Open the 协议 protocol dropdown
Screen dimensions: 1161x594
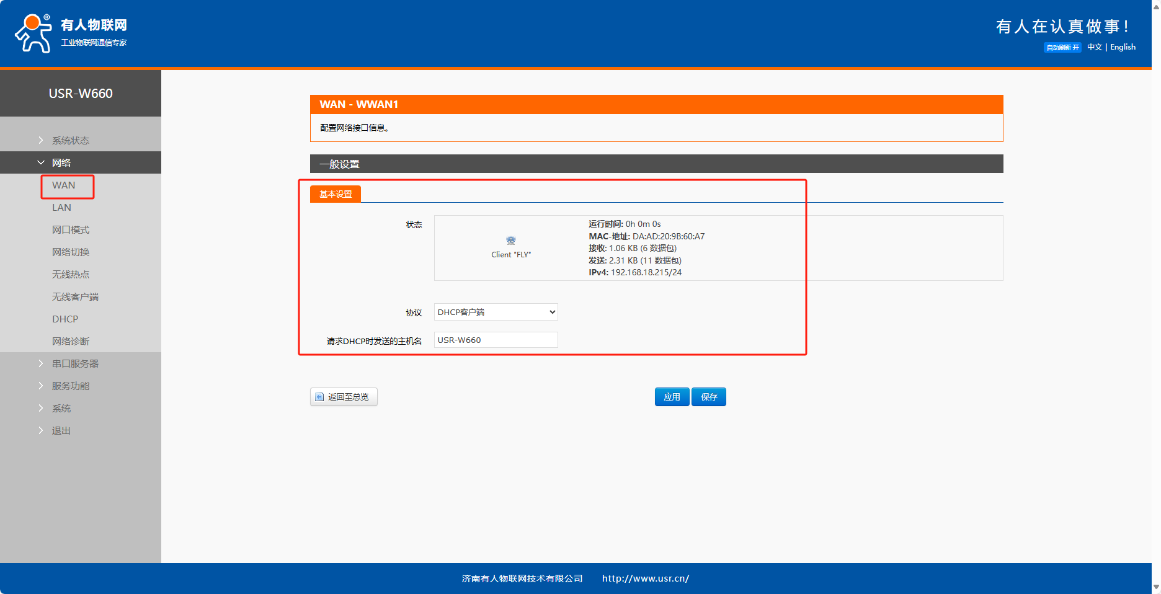click(x=496, y=312)
